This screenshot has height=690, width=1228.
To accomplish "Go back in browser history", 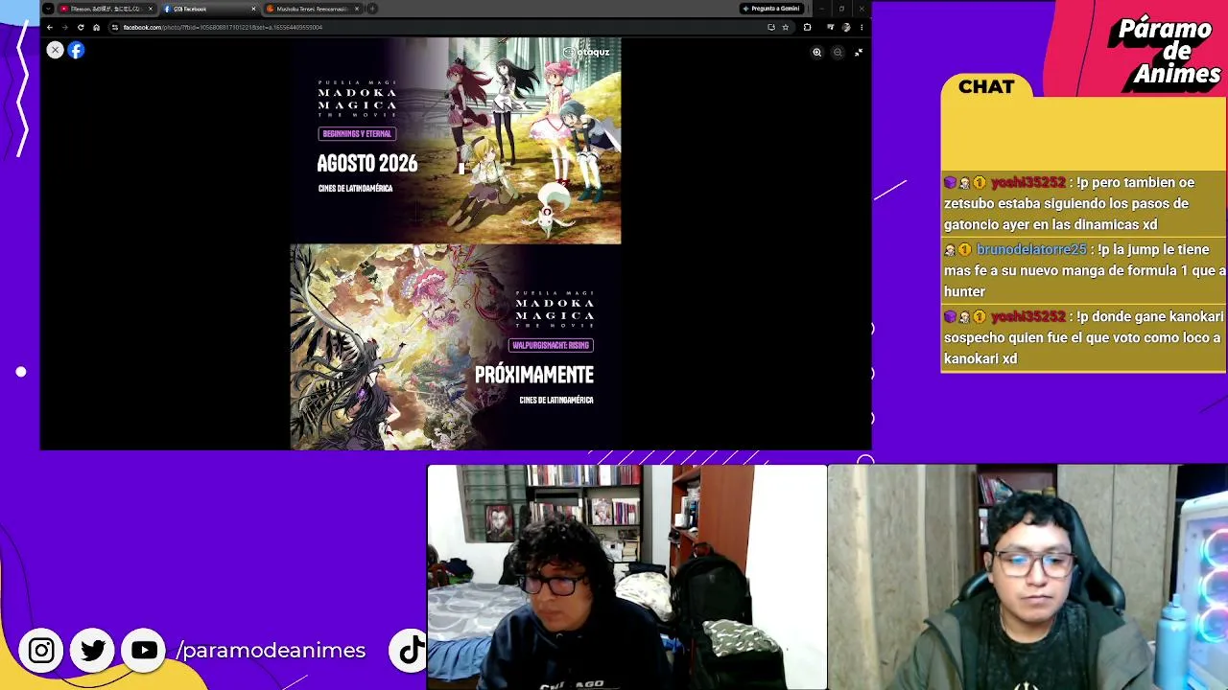I will point(50,27).
